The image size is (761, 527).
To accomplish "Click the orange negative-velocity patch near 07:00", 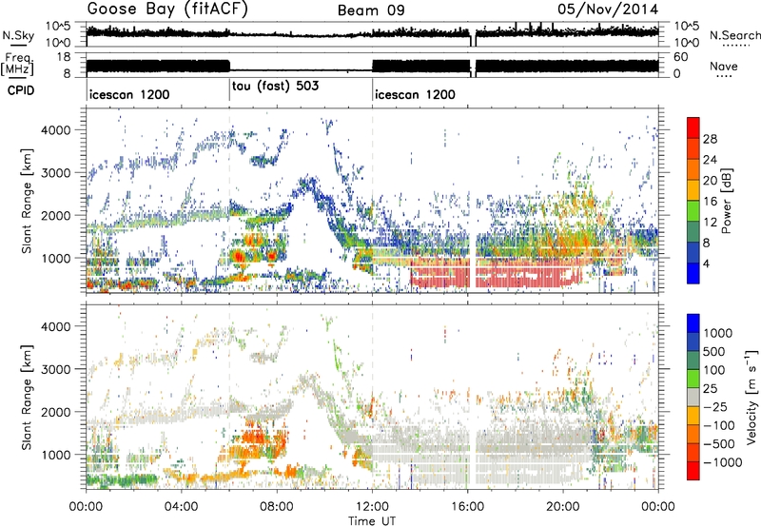I will click(x=255, y=439).
